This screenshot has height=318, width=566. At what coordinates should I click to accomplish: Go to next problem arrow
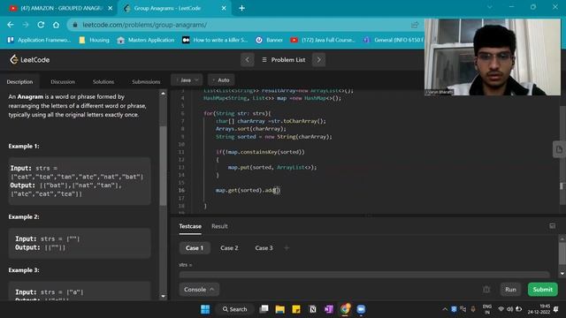click(x=318, y=60)
